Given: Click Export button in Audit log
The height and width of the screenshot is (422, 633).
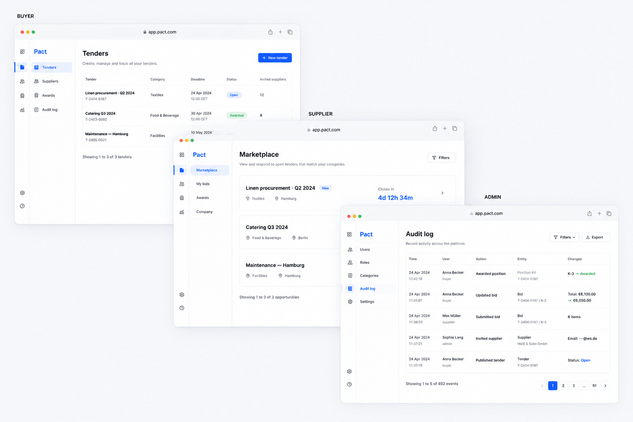Looking at the screenshot, I should pyautogui.click(x=596, y=237).
